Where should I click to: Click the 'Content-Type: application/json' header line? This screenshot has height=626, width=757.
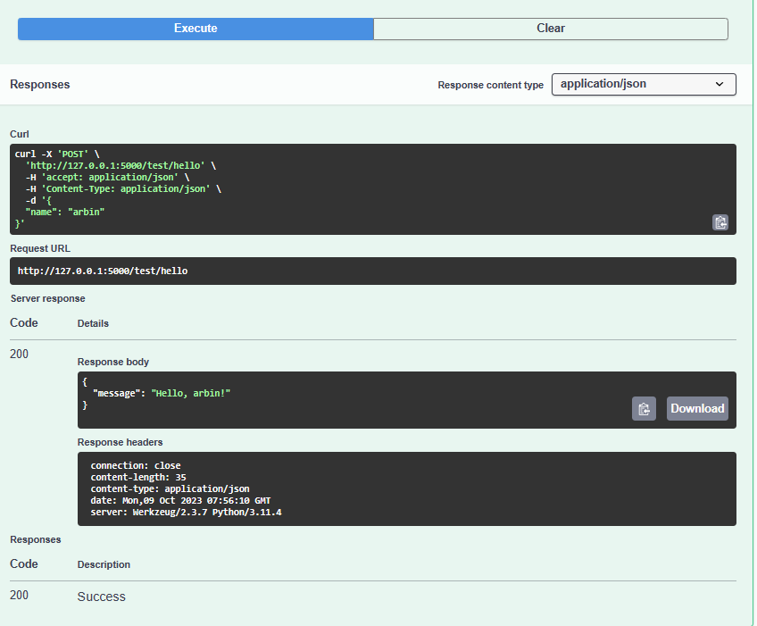123,188
